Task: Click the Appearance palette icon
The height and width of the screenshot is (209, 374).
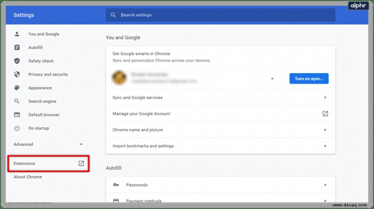Action: tap(17, 88)
